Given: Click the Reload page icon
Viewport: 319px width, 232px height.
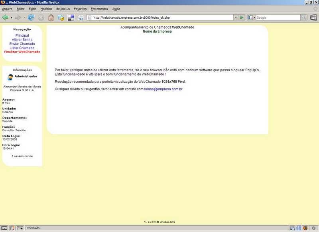Looking at the screenshot, I should point(31,18).
